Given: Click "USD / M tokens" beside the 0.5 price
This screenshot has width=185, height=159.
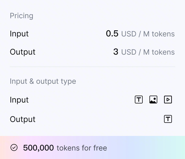Looking at the screenshot, I should (x=148, y=34).
